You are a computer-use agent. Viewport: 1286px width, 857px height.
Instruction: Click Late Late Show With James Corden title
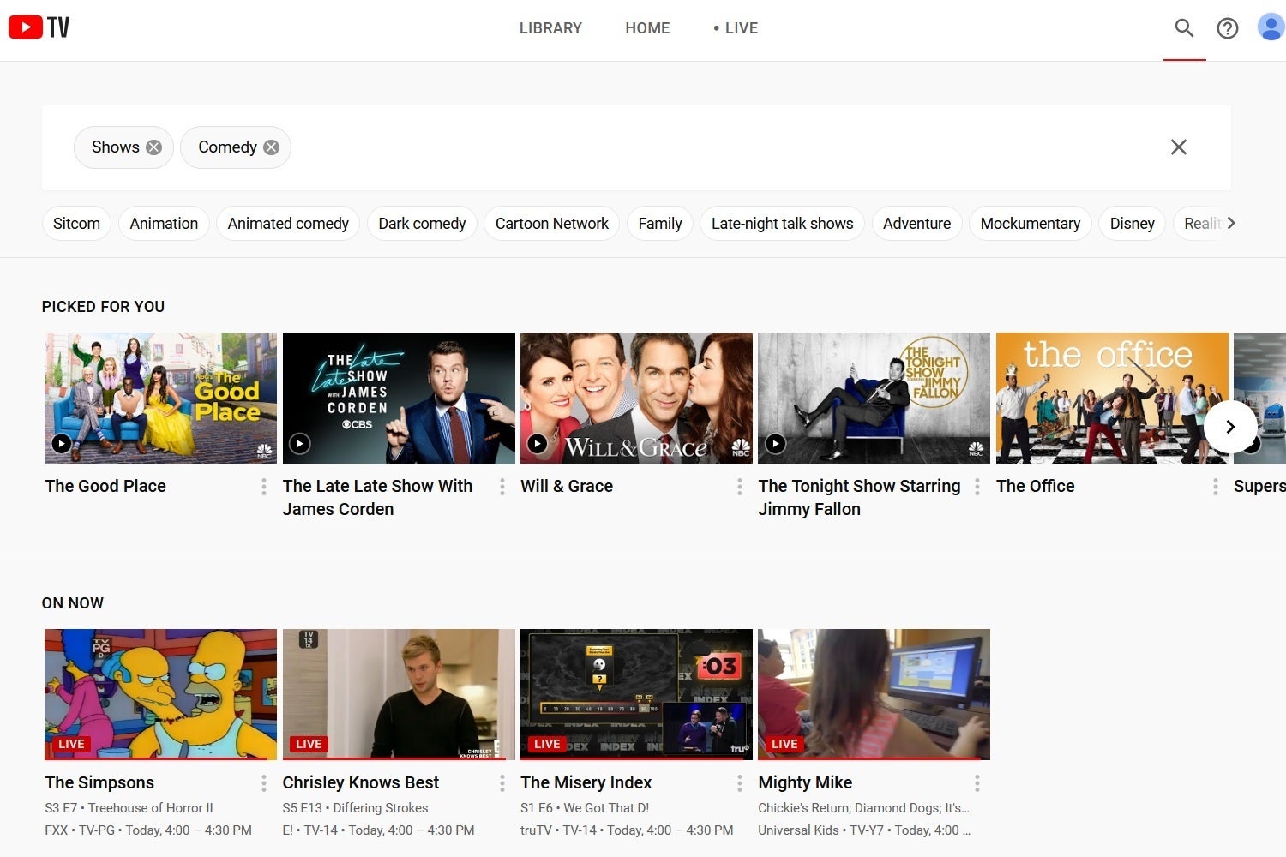click(x=377, y=498)
